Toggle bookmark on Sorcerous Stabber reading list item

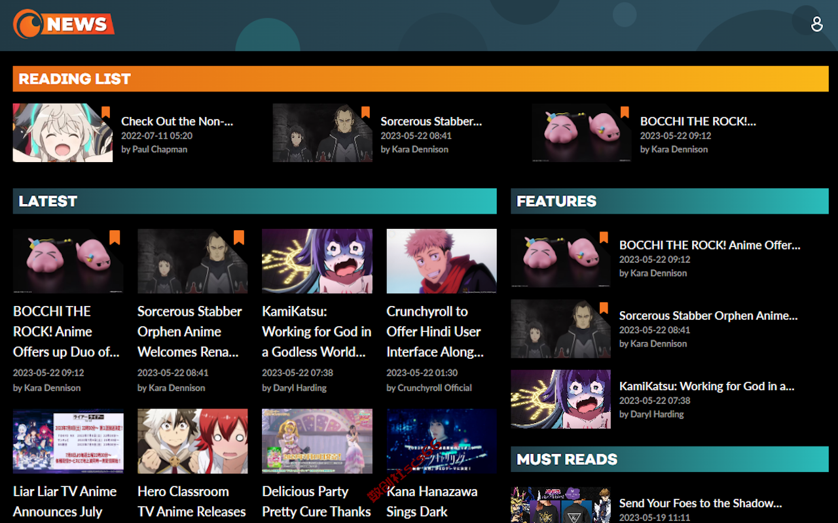[365, 112]
